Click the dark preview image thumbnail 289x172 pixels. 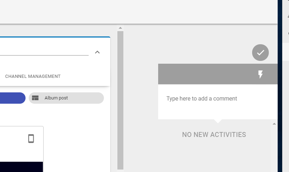pyautogui.click(x=21, y=167)
